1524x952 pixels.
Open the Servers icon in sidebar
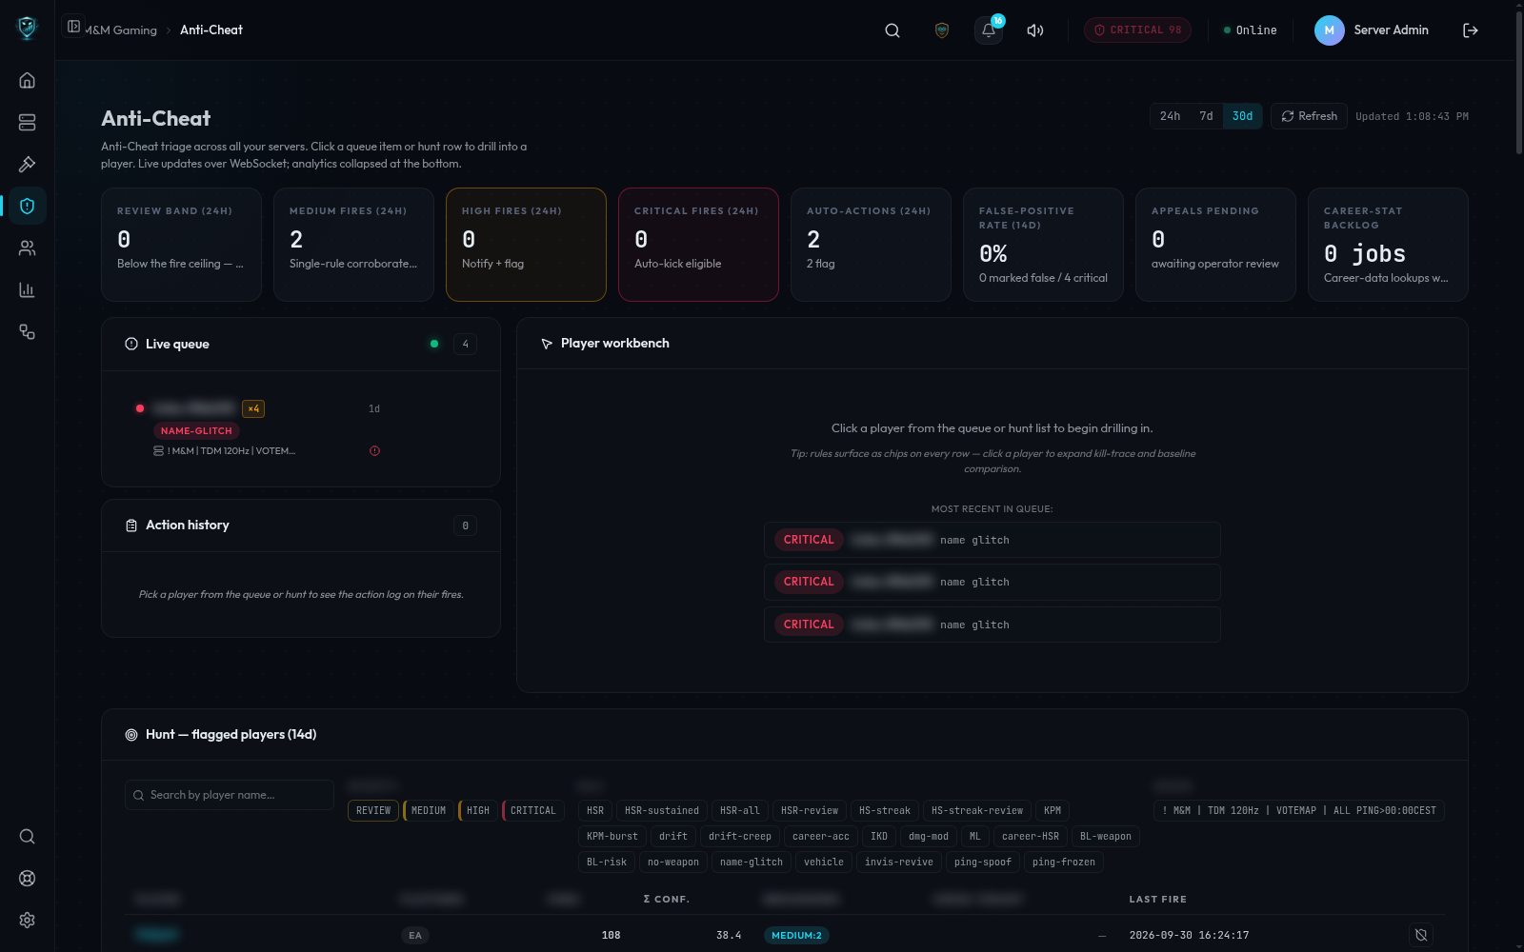[27, 122]
